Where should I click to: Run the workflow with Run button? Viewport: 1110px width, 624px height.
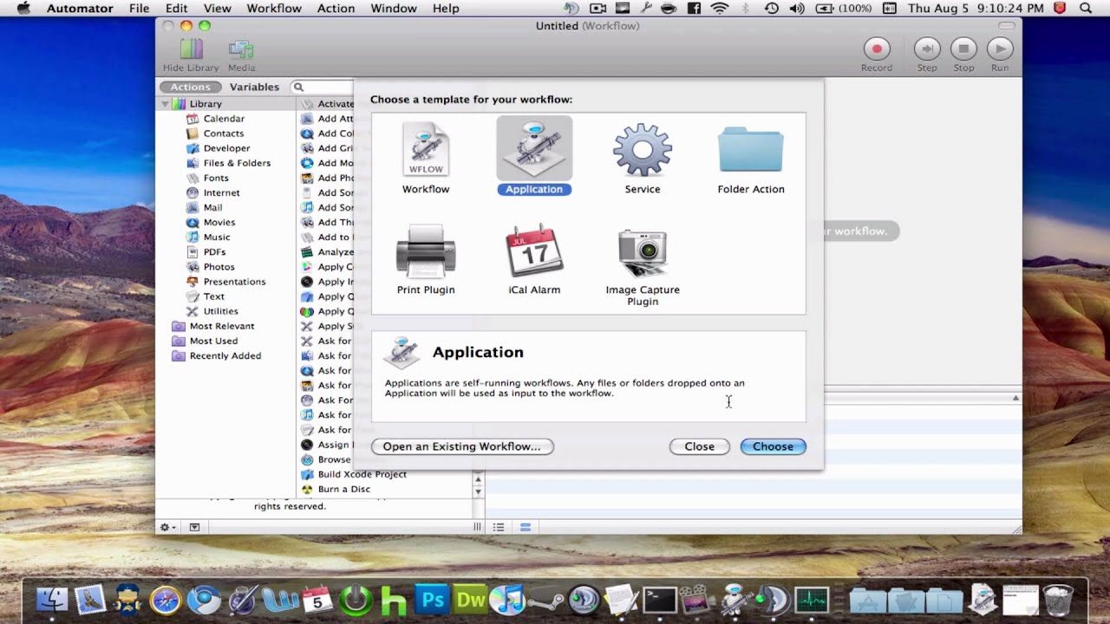[1000, 49]
